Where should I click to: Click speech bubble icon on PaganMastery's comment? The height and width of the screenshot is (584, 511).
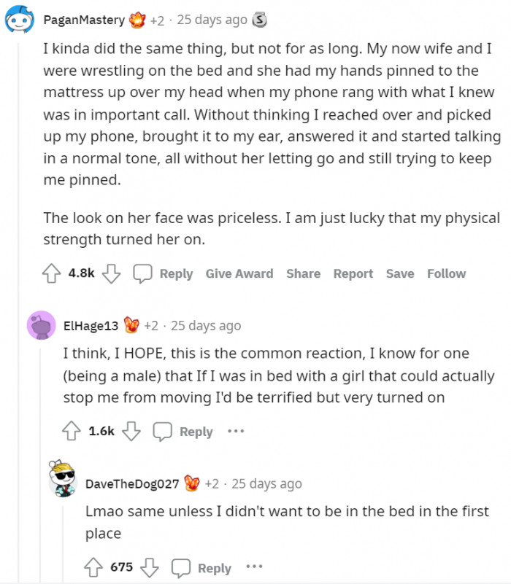tap(142, 274)
